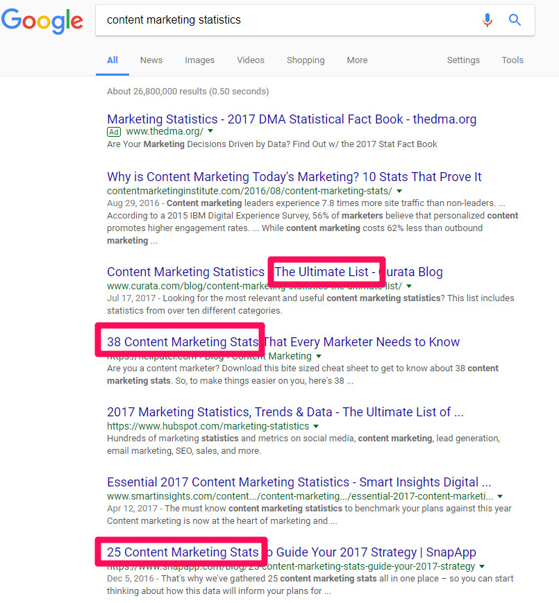The image size is (559, 603).
Task: Open '2017 Marketing Statistics, Trends & Data' result
Action: coord(285,412)
